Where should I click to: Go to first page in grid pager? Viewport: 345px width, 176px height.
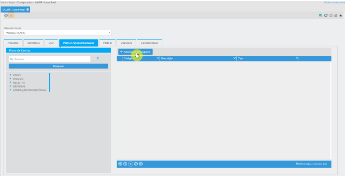coord(120,164)
